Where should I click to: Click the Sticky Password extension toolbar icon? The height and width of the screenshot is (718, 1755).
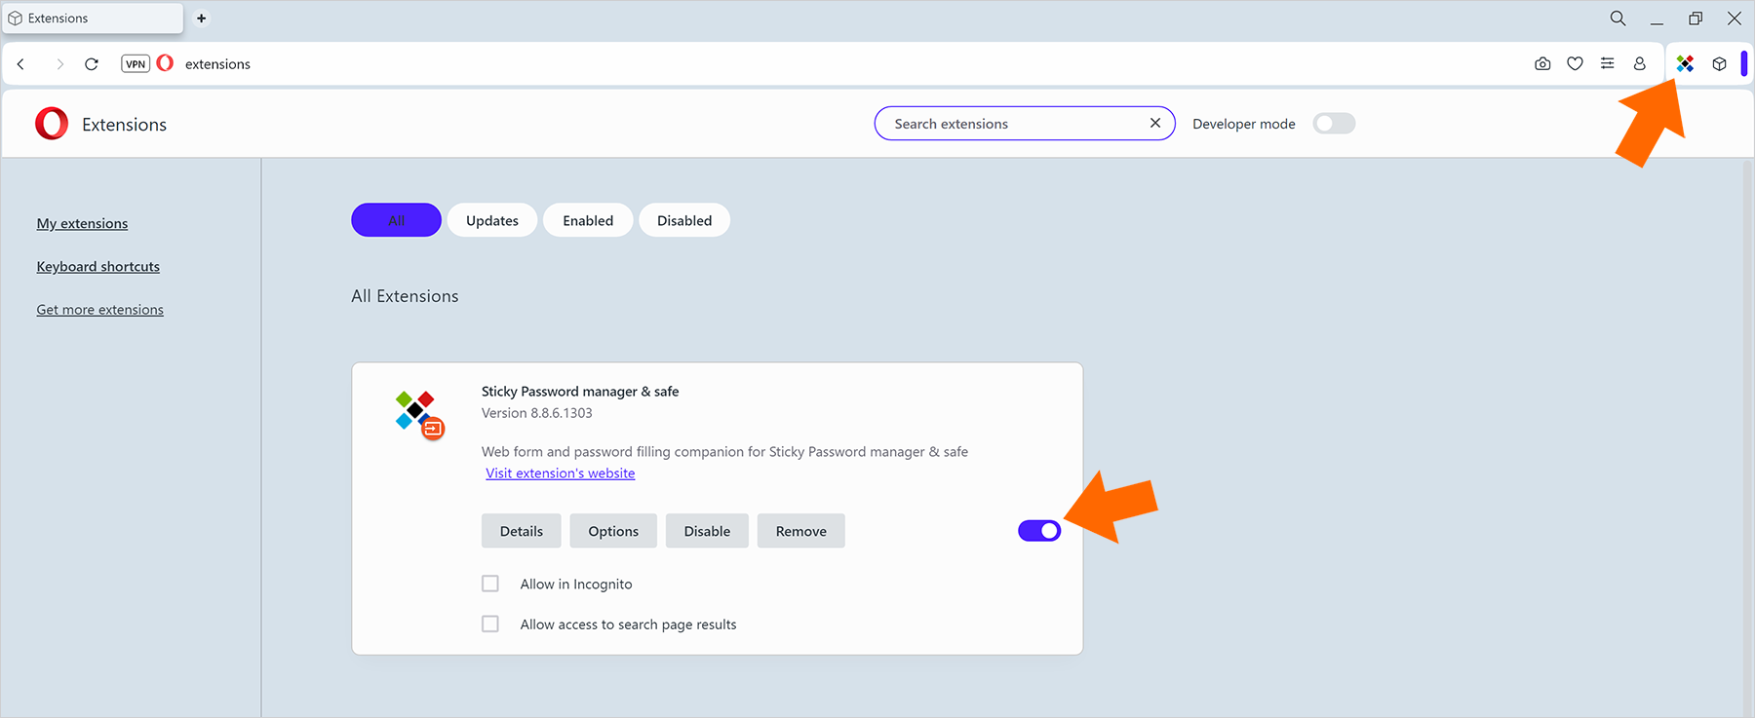[1685, 64]
